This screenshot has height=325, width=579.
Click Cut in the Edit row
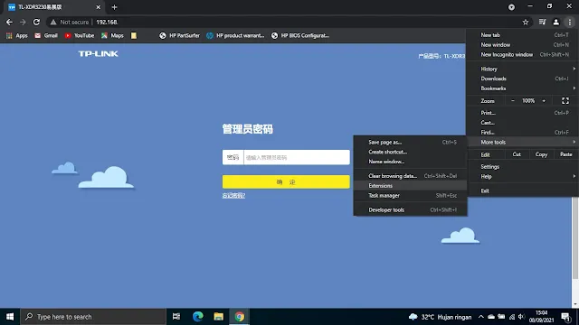tap(517, 154)
